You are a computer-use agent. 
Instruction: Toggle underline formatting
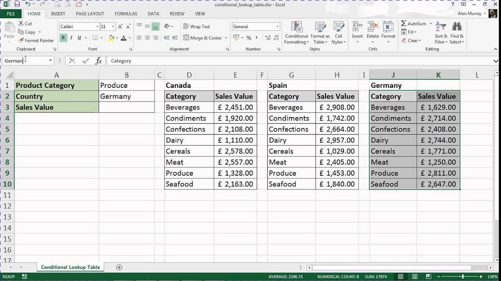click(79, 37)
